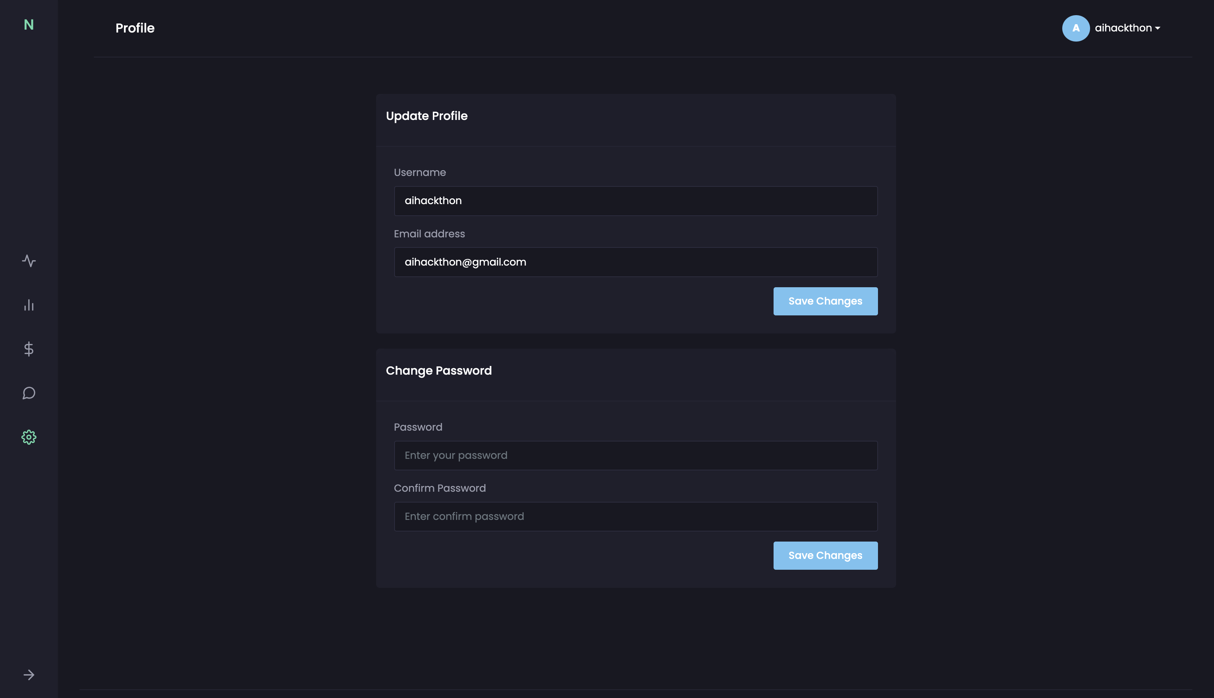Click the green N logo icon
The height and width of the screenshot is (698, 1214).
pyautogui.click(x=29, y=25)
